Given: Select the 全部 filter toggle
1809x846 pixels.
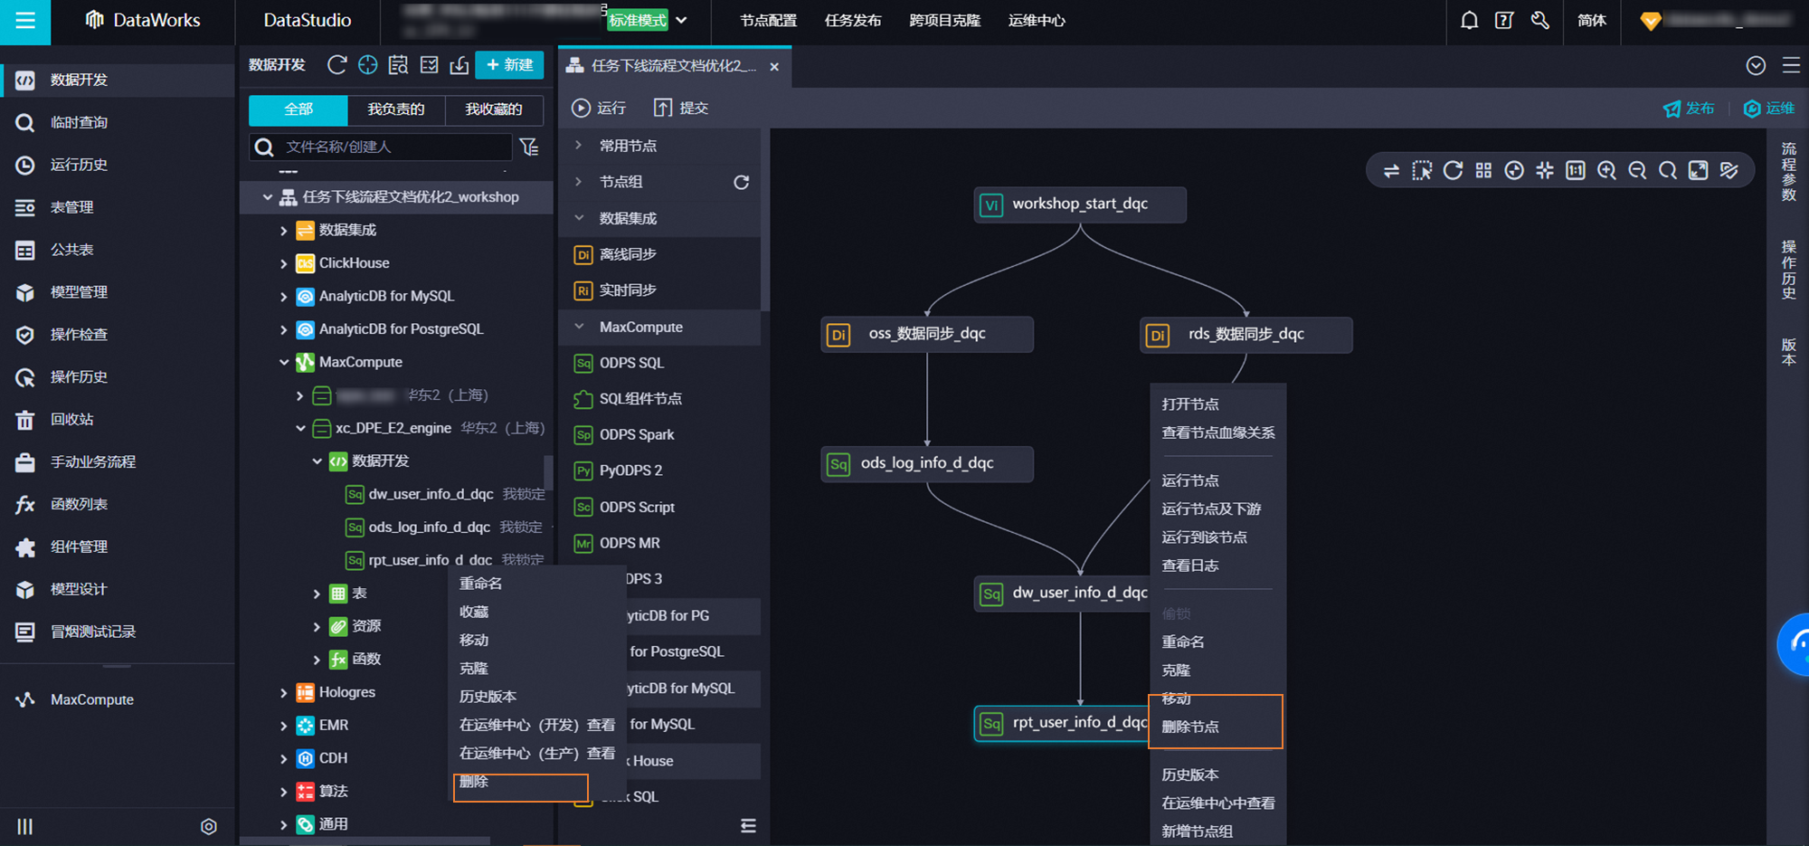Looking at the screenshot, I should 298,109.
